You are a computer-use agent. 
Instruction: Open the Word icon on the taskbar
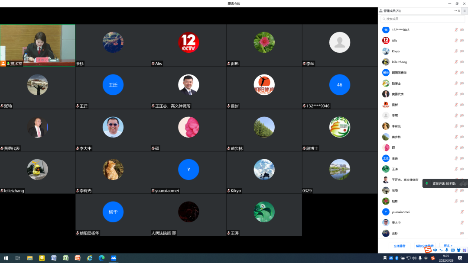pyautogui.click(x=54, y=258)
